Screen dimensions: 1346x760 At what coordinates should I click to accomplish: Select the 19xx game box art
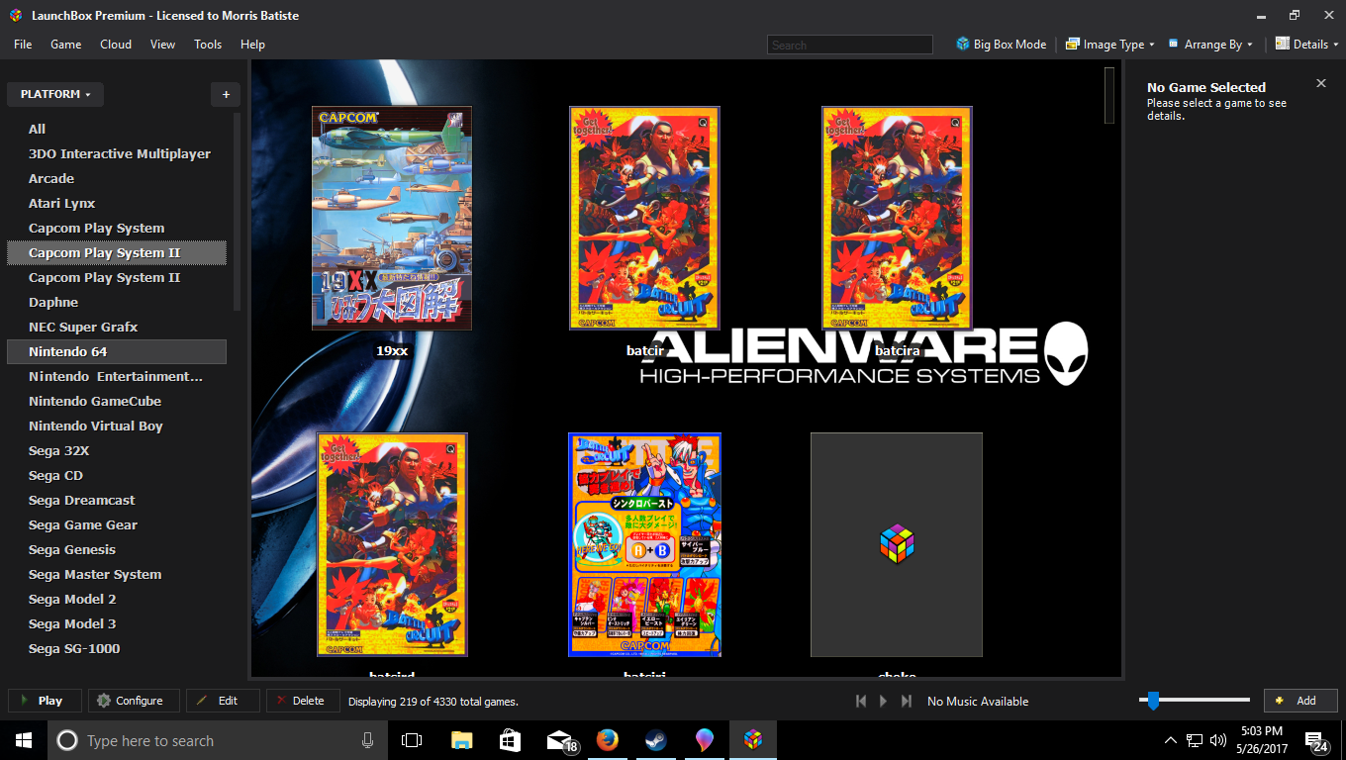click(x=392, y=218)
